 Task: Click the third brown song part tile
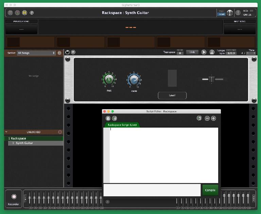click(x=130, y=42)
